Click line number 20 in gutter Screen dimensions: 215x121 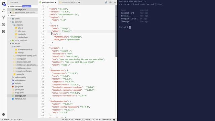click(43, 59)
